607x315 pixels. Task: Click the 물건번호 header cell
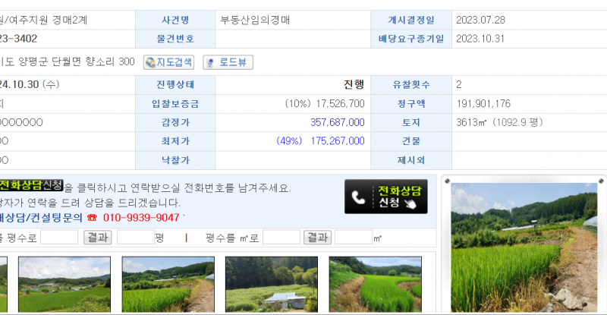click(x=175, y=39)
